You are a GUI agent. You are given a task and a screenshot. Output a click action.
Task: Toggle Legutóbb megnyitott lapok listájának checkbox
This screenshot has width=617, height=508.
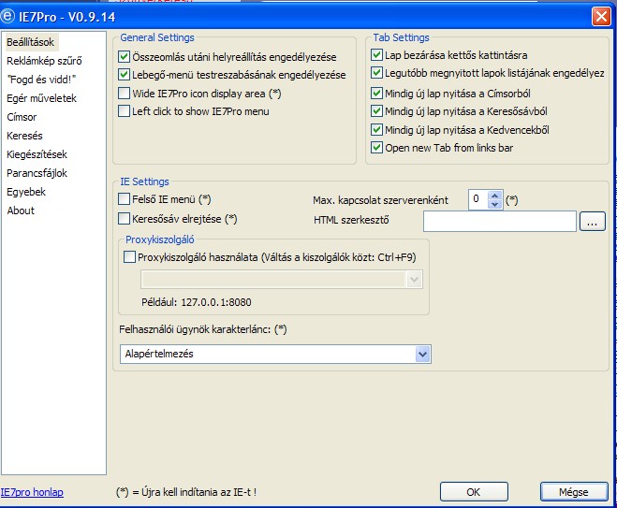click(x=377, y=73)
